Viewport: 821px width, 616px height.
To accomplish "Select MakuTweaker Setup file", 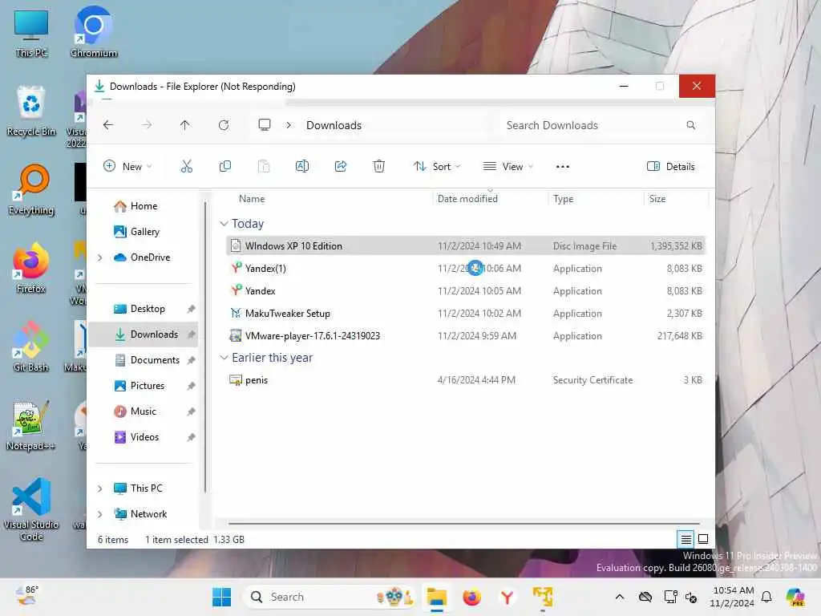I will 466,314.
